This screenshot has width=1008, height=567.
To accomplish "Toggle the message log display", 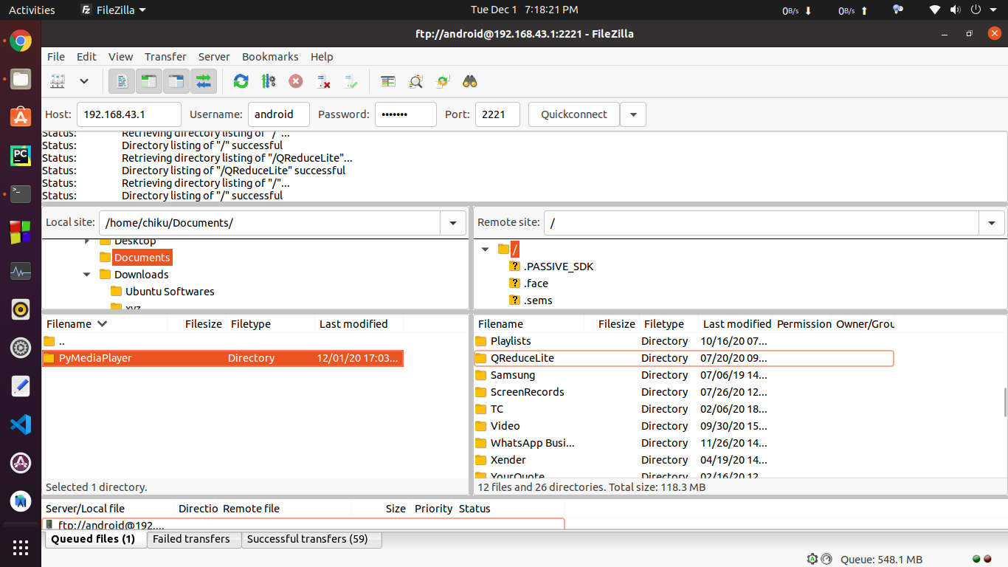I will coord(122,81).
